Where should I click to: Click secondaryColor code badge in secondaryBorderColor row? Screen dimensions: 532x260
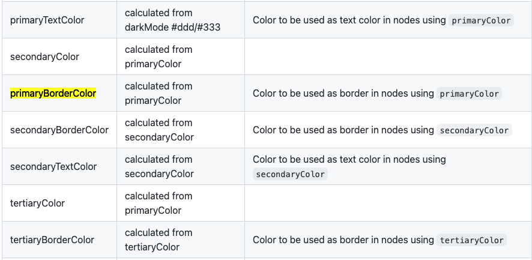coord(474,130)
